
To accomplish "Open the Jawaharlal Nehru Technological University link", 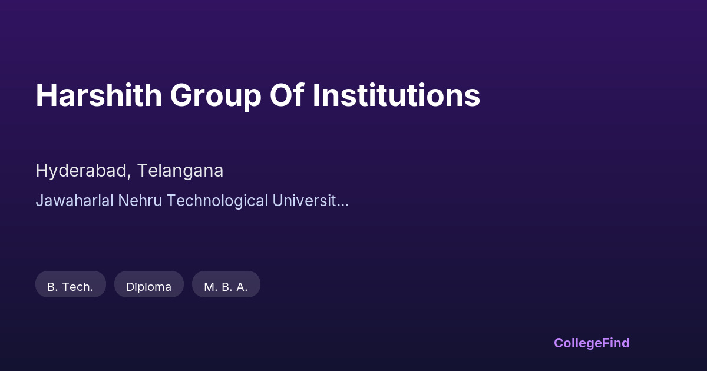I will point(191,201).
